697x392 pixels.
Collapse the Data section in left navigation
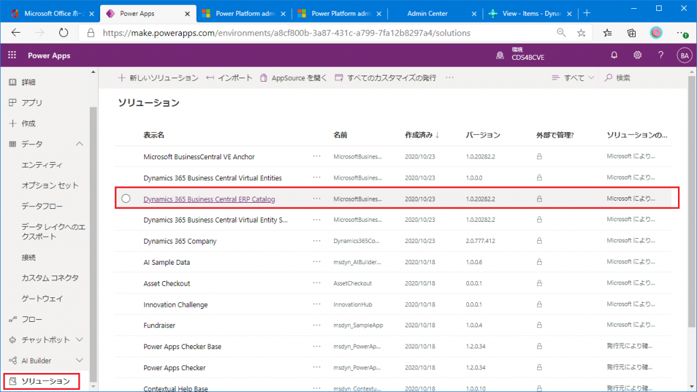(x=79, y=144)
